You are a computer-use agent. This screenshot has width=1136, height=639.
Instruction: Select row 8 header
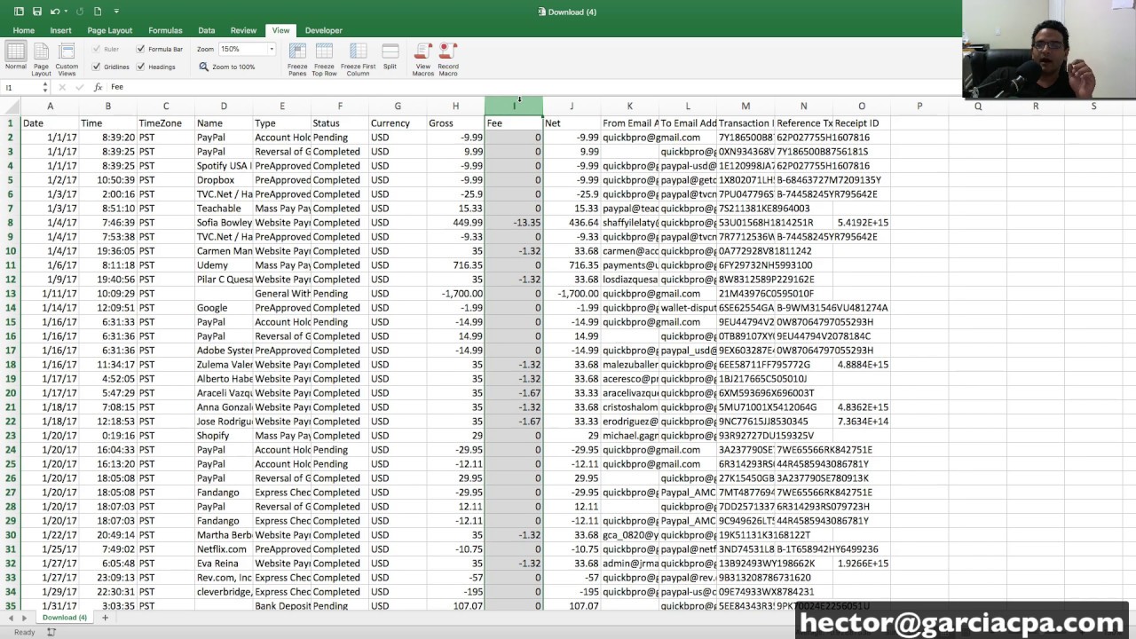pyautogui.click(x=10, y=223)
